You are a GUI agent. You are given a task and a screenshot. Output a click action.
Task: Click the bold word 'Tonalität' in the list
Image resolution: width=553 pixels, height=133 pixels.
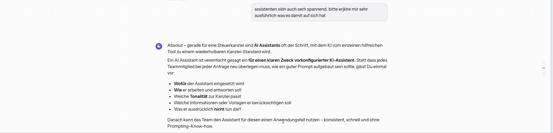(199, 96)
